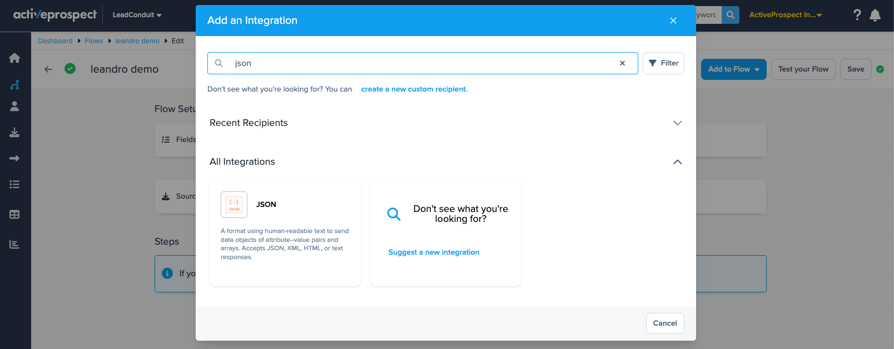Screen dimensions: 894x349
Task: Open the help question mark icon
Action: click(x=857, y=15)
